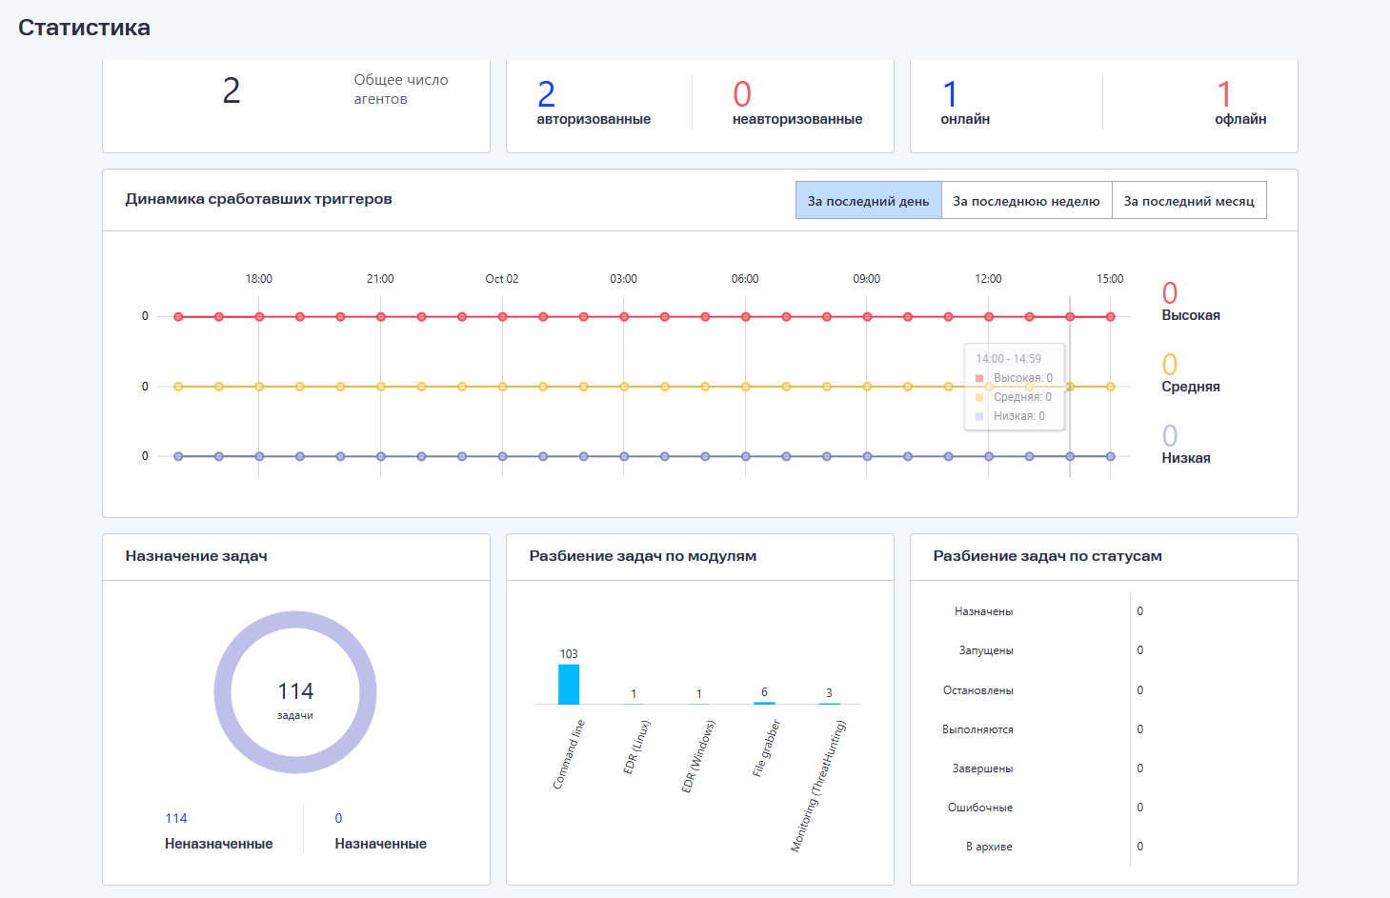Click the "онлайн" agents counter
This screenshot has width=1390, height=898.
click(964, 105)
